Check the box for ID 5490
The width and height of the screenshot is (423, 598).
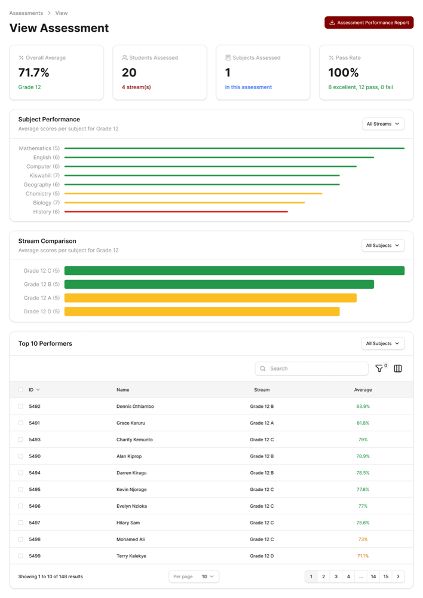click(20, 456)
